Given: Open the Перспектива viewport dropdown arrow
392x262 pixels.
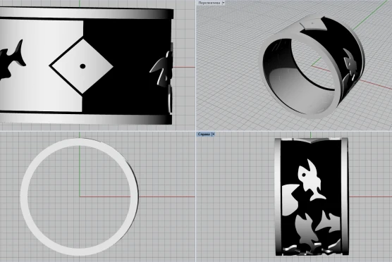Looking at the screenshot, I should tap(223, 3).
